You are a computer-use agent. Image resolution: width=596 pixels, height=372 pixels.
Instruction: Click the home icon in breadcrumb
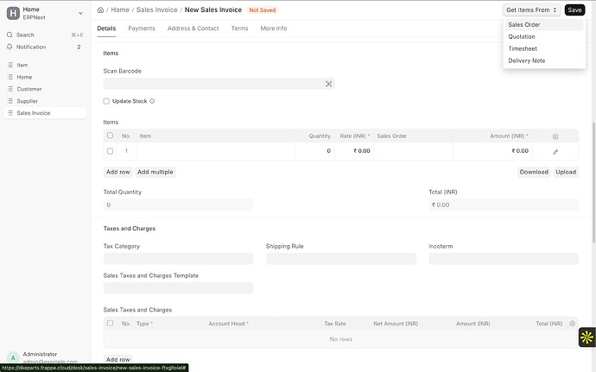click(x=100, y=9)
